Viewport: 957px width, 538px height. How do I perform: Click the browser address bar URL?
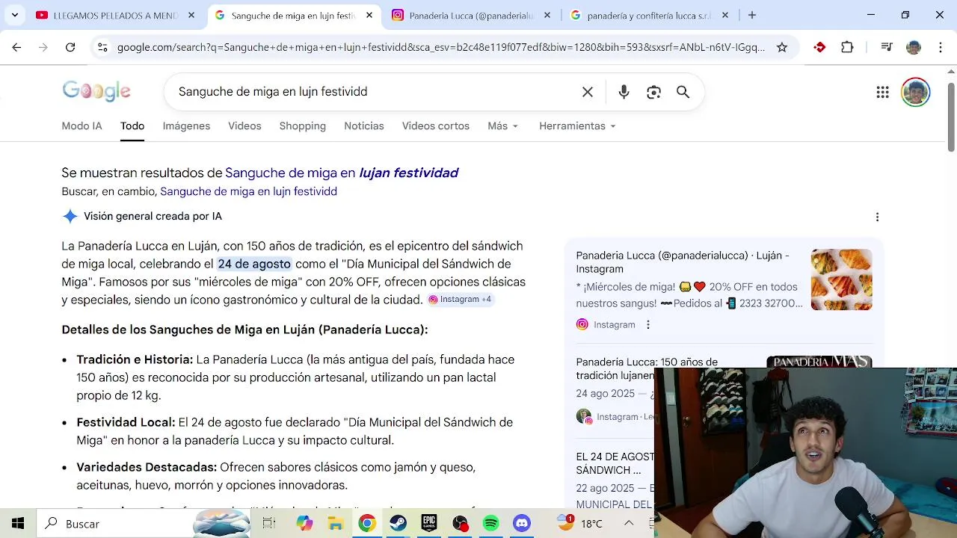(441, 47)
